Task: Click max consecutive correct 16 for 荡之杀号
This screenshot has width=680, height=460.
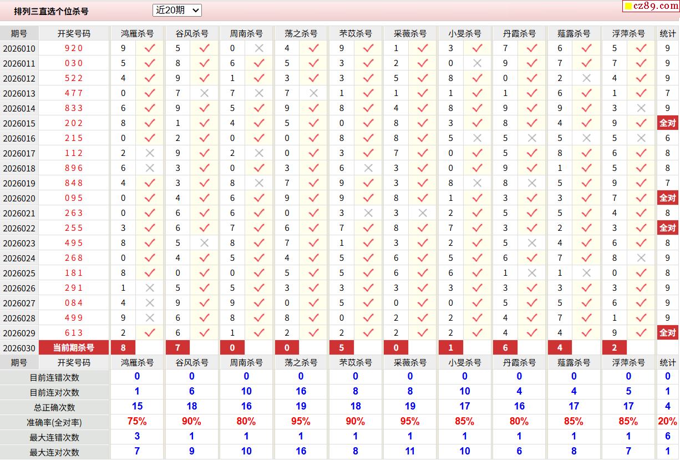Action: 301,452
